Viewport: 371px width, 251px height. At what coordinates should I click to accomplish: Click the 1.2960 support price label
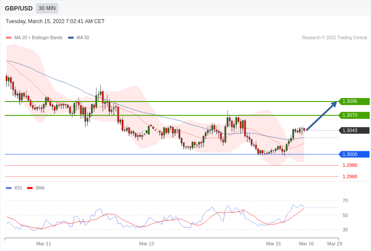click(x=350, y=176)
